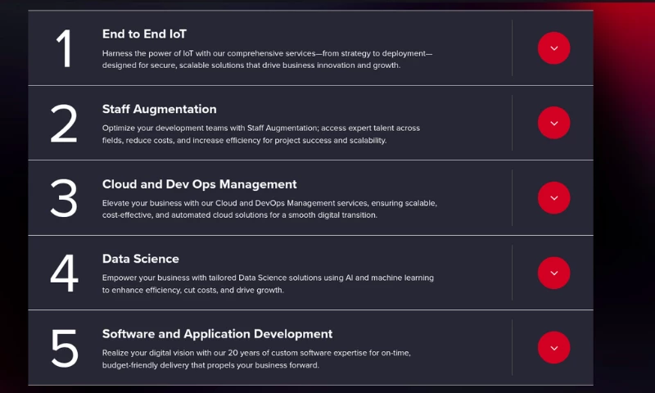Image resolution: width=655 pixels, height=393 pixels.
Task: Select the Staff Augmentation title
Action: point(159,109)
